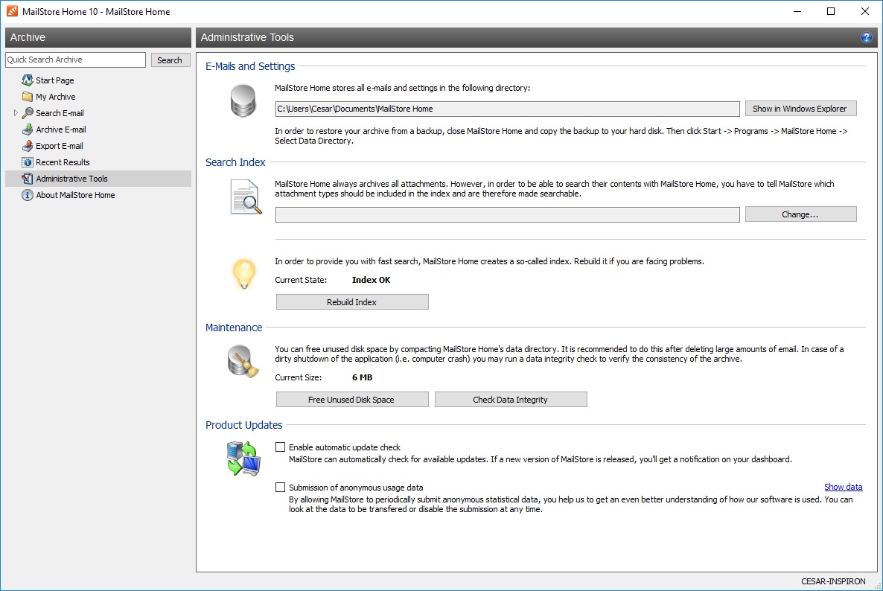Open Export E-mail
Image resolution: width=883 pixels, height=591 pixels.
tap(60, 145)
